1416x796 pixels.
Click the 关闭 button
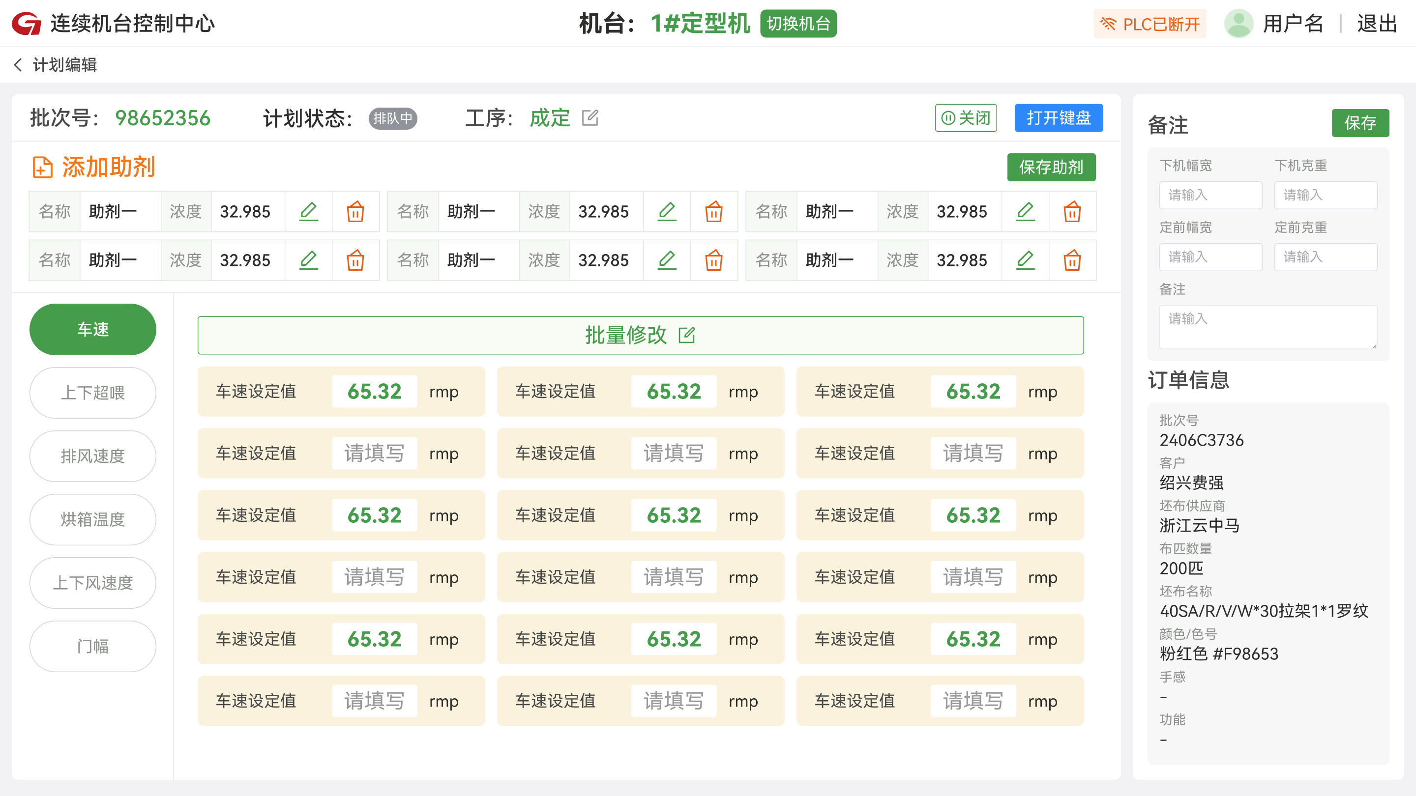[x=966, y=117]
